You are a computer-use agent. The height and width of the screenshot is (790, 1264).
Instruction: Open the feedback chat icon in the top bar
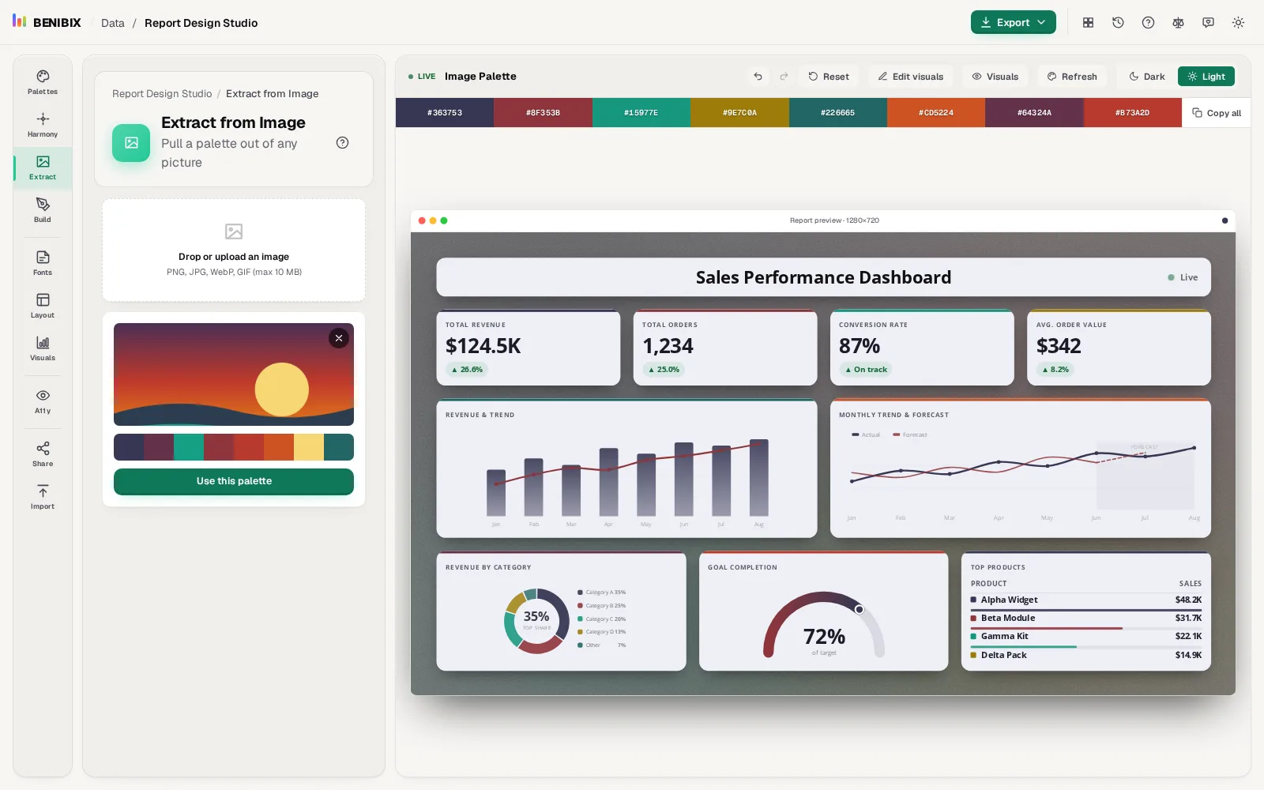(1208, 23)
